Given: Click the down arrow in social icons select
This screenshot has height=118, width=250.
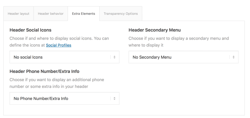Looking at the screenshot, I should (x=115, y=58).
